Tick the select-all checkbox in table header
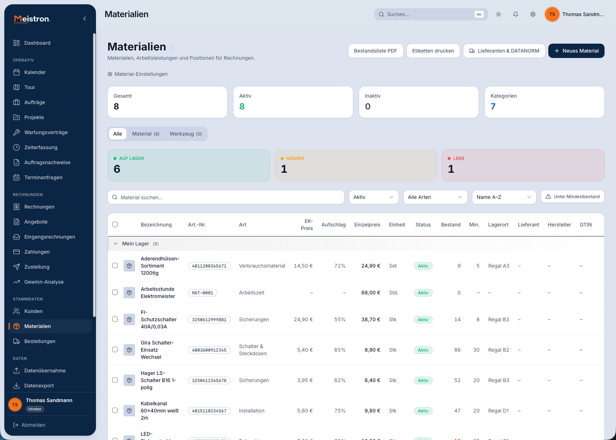The image size is (616, 440). point(115,224)
